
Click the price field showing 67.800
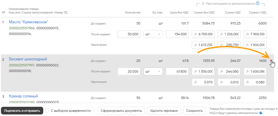(x=177, y=71)
